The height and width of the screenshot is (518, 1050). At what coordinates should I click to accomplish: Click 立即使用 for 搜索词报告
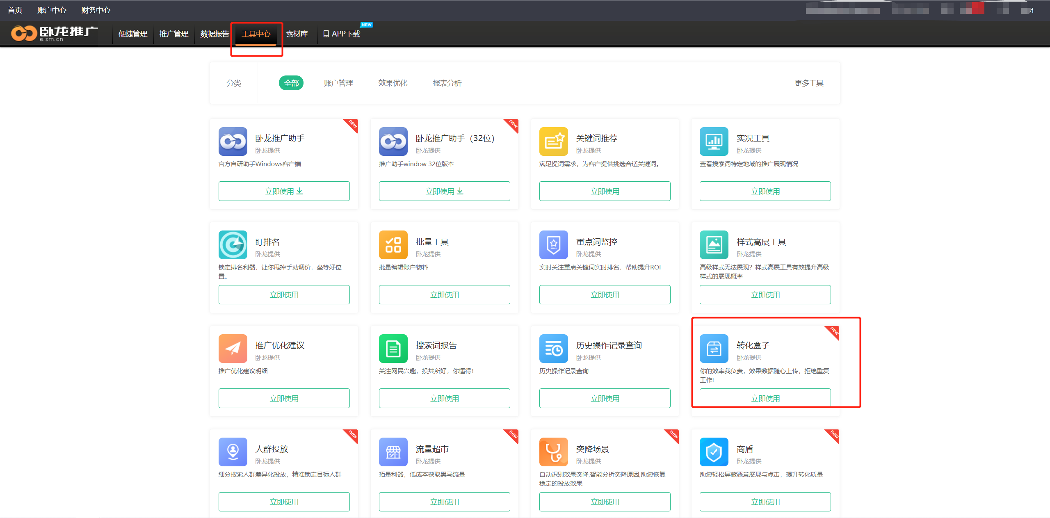(444, 398)
